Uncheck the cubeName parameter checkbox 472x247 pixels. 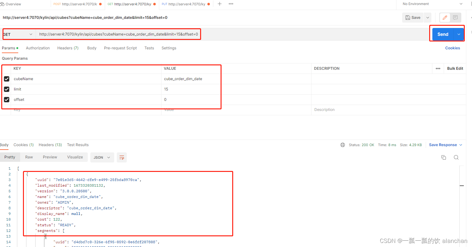tap(7, 79)
